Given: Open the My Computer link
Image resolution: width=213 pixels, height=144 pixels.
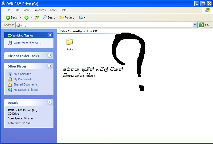Looking at the screenshot, I should [x=22, y=74].
